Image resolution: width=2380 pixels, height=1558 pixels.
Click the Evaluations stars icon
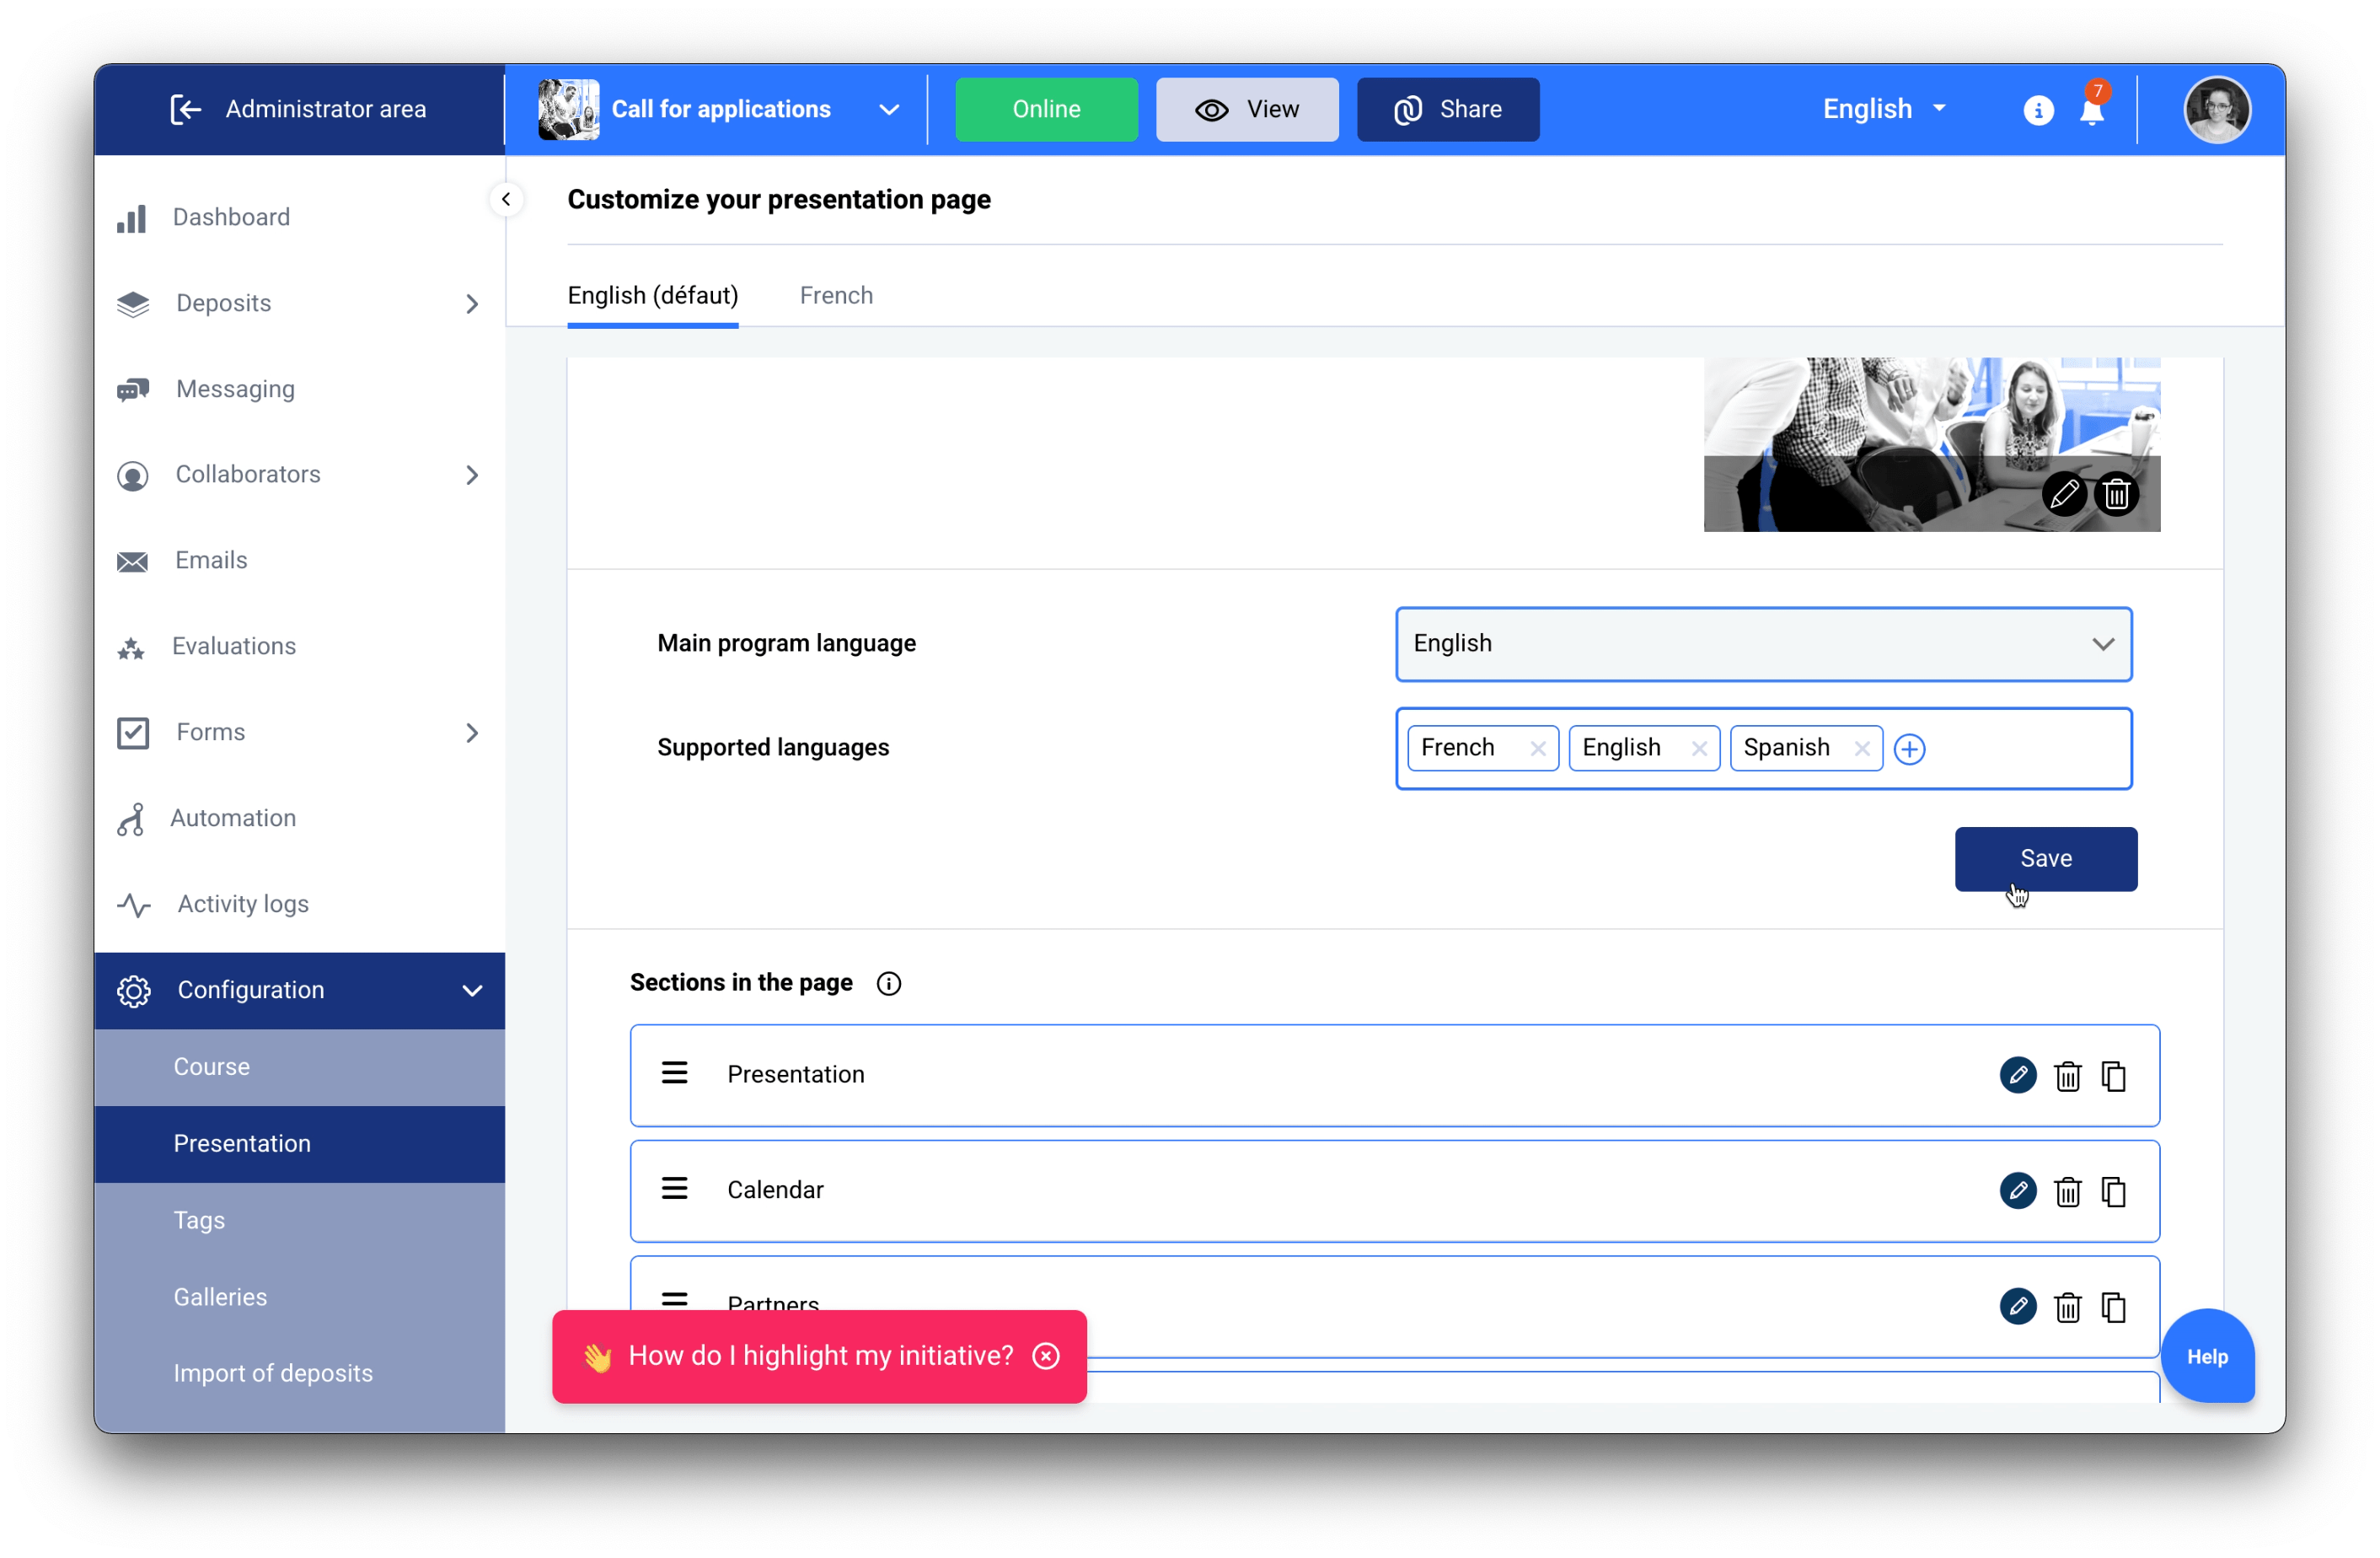coord(131,647)
